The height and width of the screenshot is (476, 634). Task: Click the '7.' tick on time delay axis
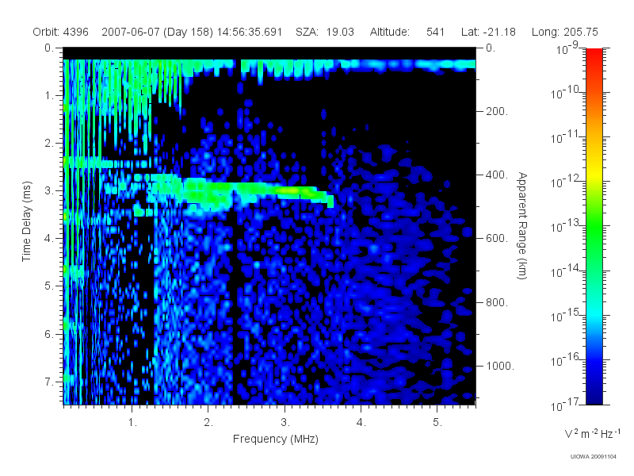point(49,382)
